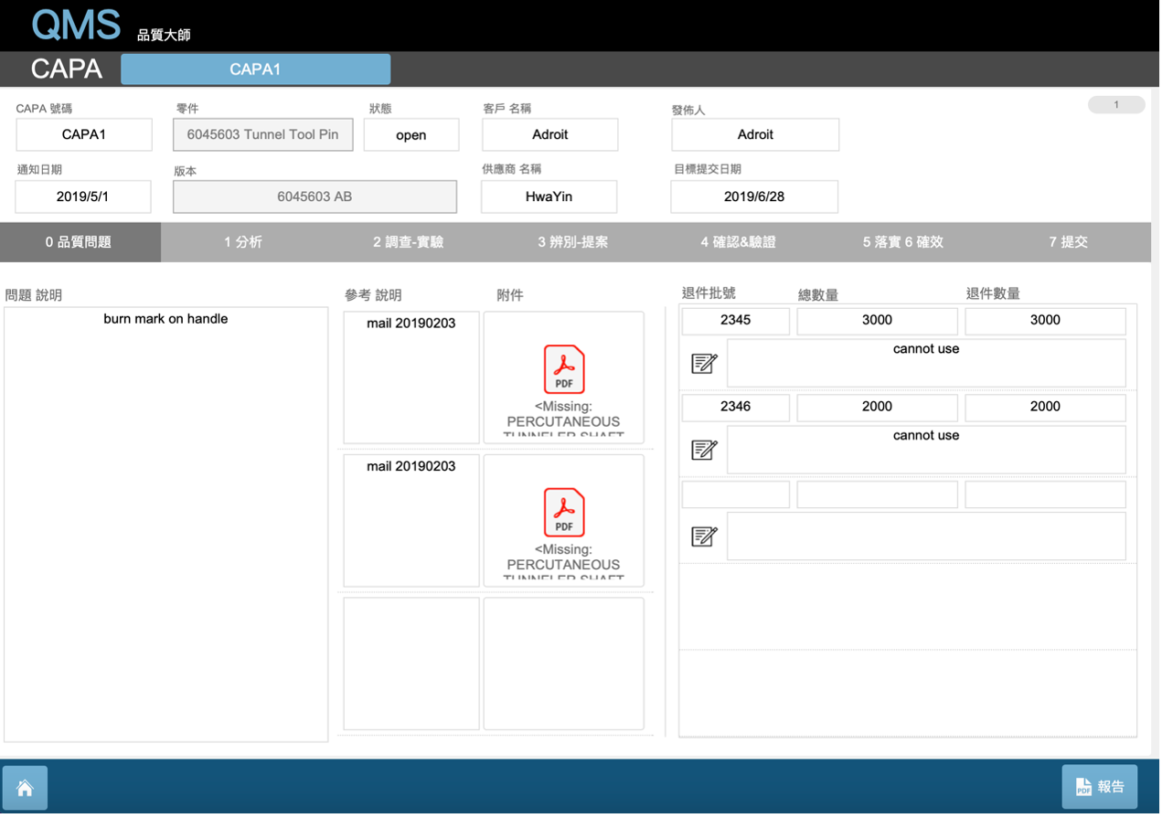
Task: Open first PDF attachment icon
Action: click(563, 368)
